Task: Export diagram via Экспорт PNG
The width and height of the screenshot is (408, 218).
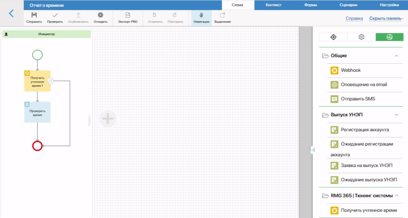Action: (128, 18)
